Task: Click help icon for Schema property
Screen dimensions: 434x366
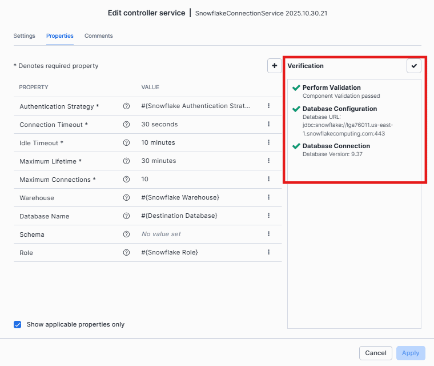Action: pyautogui.click(x=126, y=234)
